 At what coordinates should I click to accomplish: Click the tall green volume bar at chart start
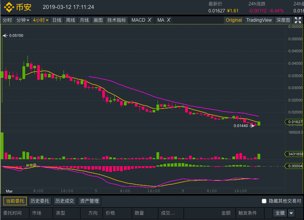coord(2,146)
